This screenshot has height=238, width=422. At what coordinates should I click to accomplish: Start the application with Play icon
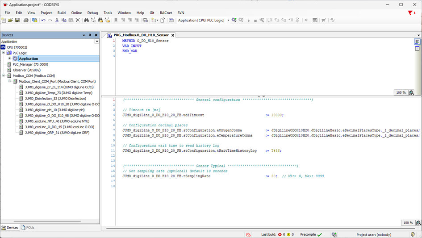click(249, 21)
